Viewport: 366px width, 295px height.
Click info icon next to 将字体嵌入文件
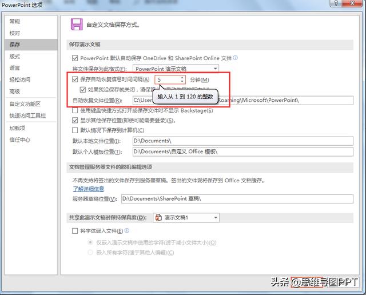point(127,230)
